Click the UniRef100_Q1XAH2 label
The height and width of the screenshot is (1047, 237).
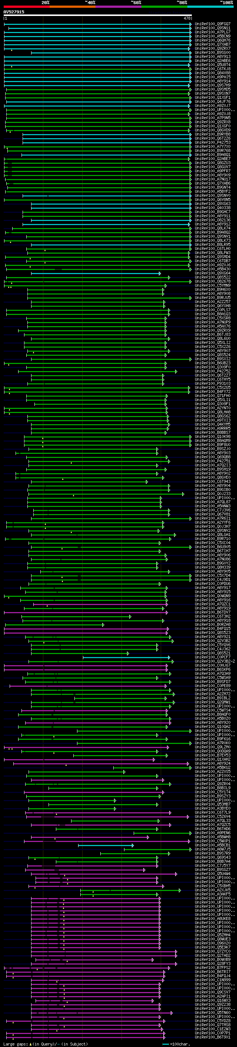tap(213, 759)
